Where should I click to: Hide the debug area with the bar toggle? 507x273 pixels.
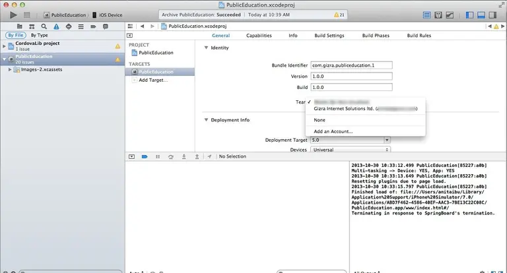[x=131, y=156]
